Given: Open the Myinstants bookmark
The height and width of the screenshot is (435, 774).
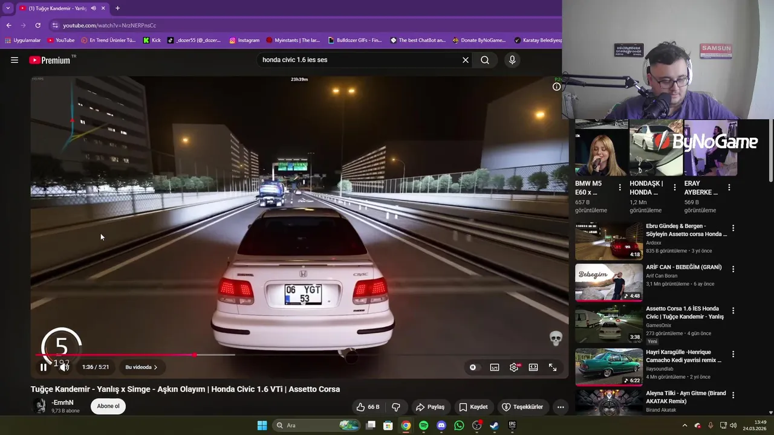Looking at the screenshot, I should coord(293,40).
